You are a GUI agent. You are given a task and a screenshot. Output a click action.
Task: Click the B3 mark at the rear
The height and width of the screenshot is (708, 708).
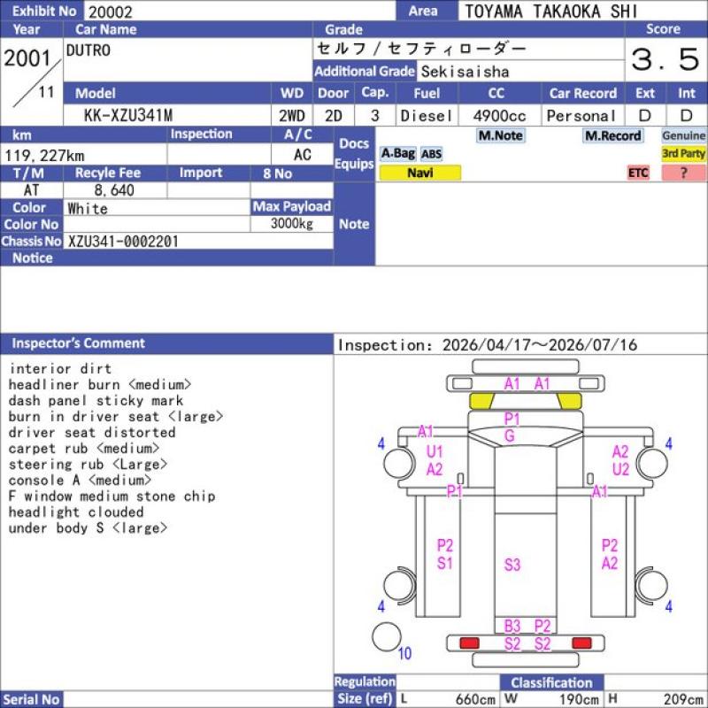[x=512, y=627]
